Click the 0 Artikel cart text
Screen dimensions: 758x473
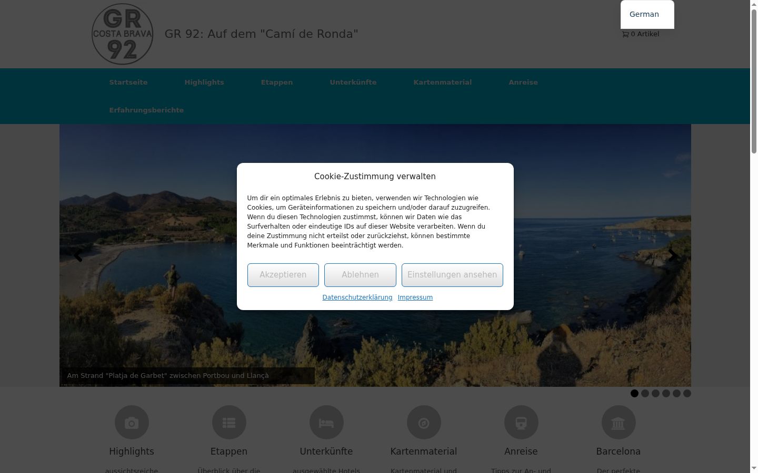pyautogui.click(x=645, y=34)
